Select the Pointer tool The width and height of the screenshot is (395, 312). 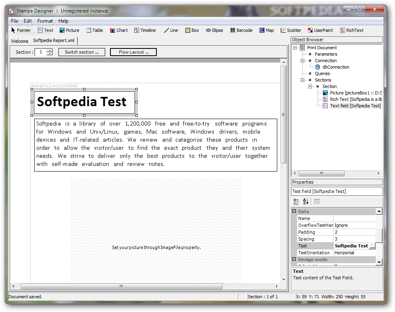(x=21, y=30)
